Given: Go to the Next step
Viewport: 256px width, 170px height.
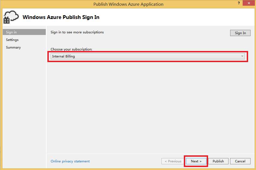Looking at the screenshot, I should pyautogui.click(x=196, y=161).
